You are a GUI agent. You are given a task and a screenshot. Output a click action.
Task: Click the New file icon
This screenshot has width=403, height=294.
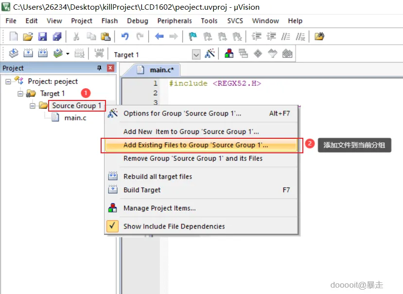point(13,37)
